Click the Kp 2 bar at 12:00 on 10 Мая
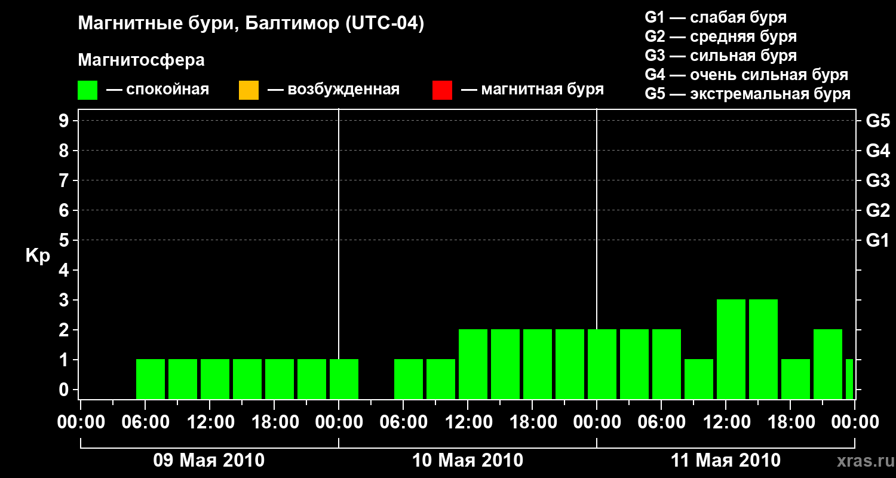896x478 pixels. point(473,364)
